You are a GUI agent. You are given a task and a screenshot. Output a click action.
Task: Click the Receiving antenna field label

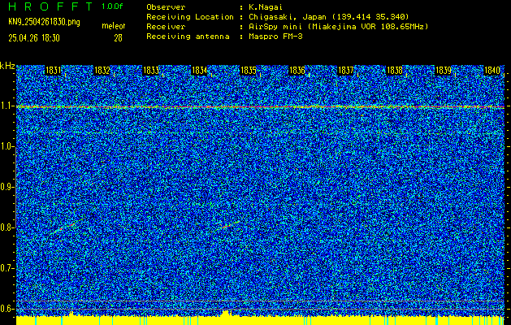click(x=188, y=37)
